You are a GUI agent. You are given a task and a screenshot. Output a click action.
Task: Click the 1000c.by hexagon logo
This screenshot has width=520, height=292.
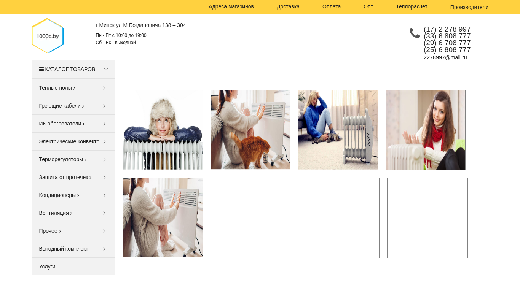(48, 35)
